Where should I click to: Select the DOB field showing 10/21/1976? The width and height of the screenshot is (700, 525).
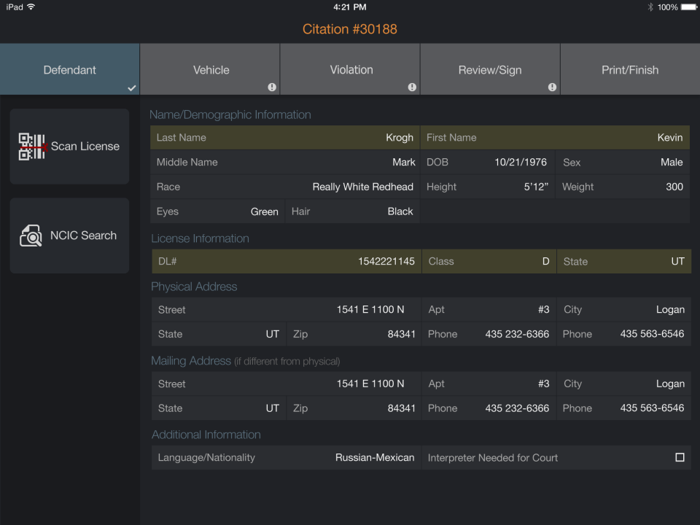pyautogui.click(x=489, y=162)
